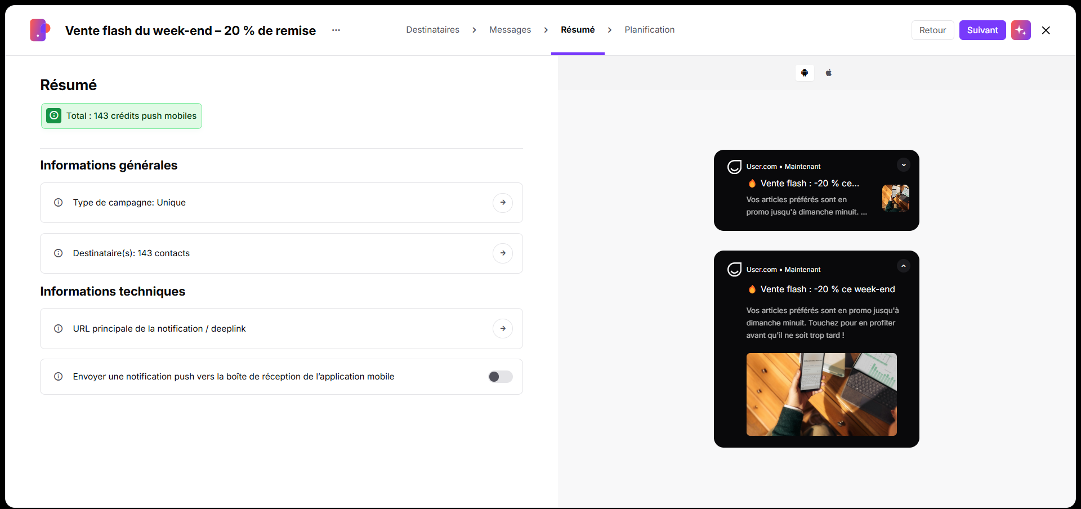Click info icon beside Envoyer une notification

[x=58, y=377]
